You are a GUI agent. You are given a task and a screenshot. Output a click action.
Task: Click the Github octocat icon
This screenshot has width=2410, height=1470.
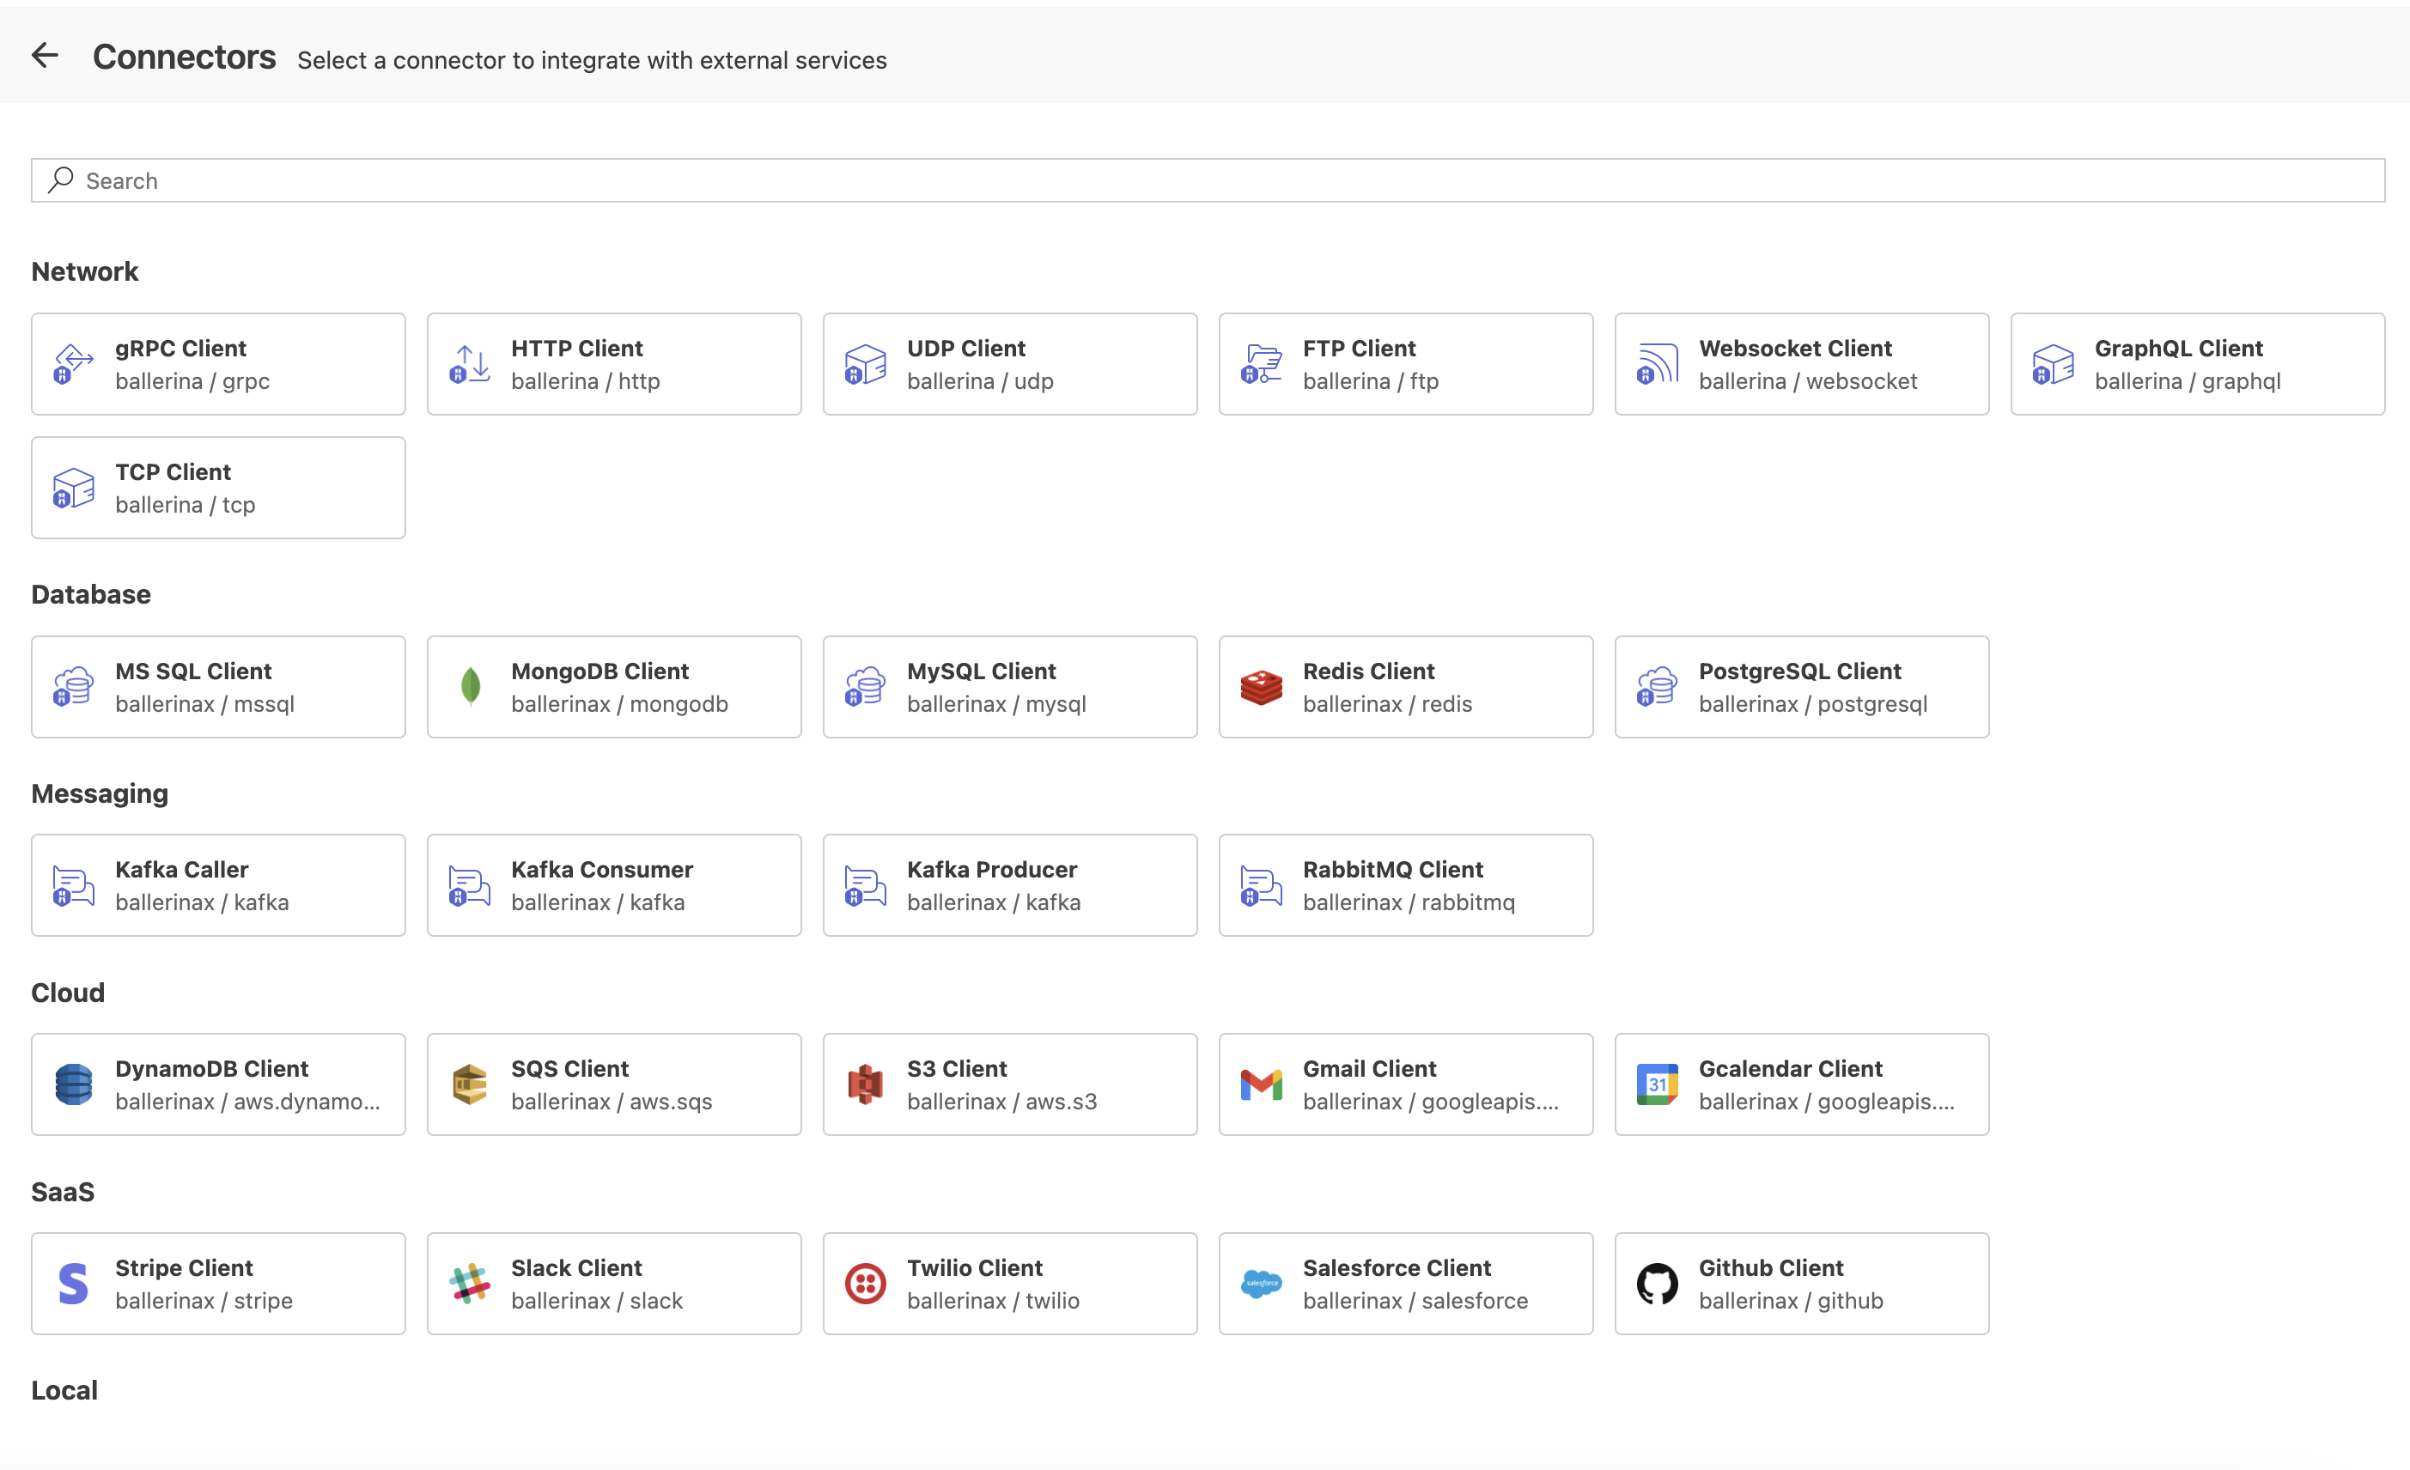[1657, 1283]
